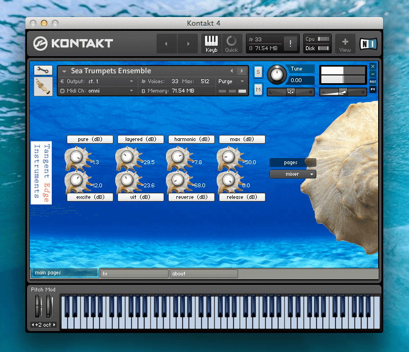Go to next instrument via small right arrow
This screenshot has width=409, height=352.
(x=242, y=71)
